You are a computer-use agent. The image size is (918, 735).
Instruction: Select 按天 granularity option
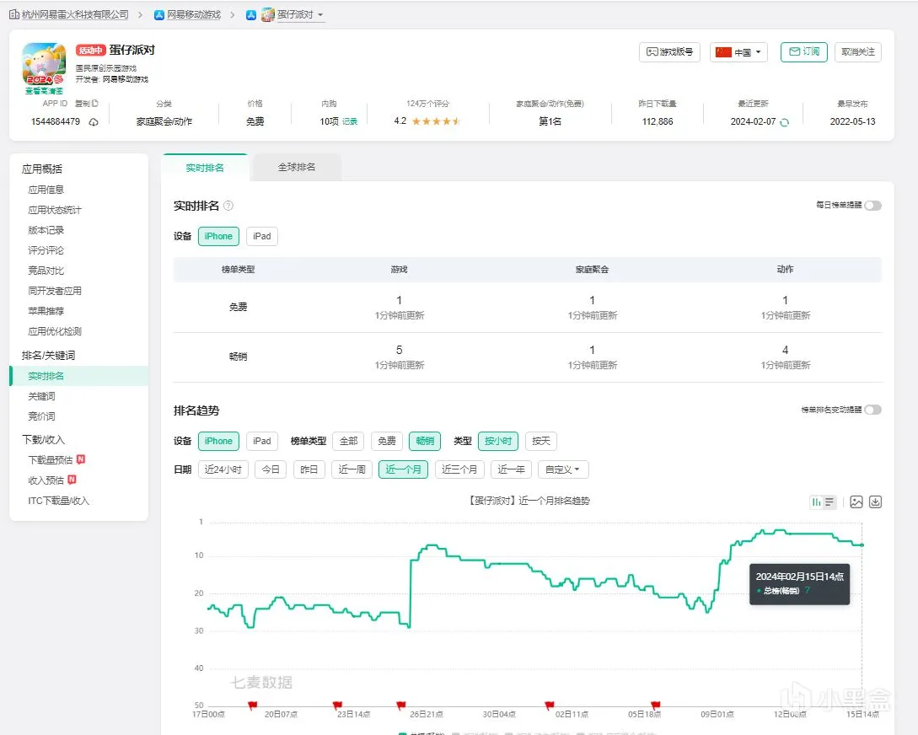click(x=541, y=441)
